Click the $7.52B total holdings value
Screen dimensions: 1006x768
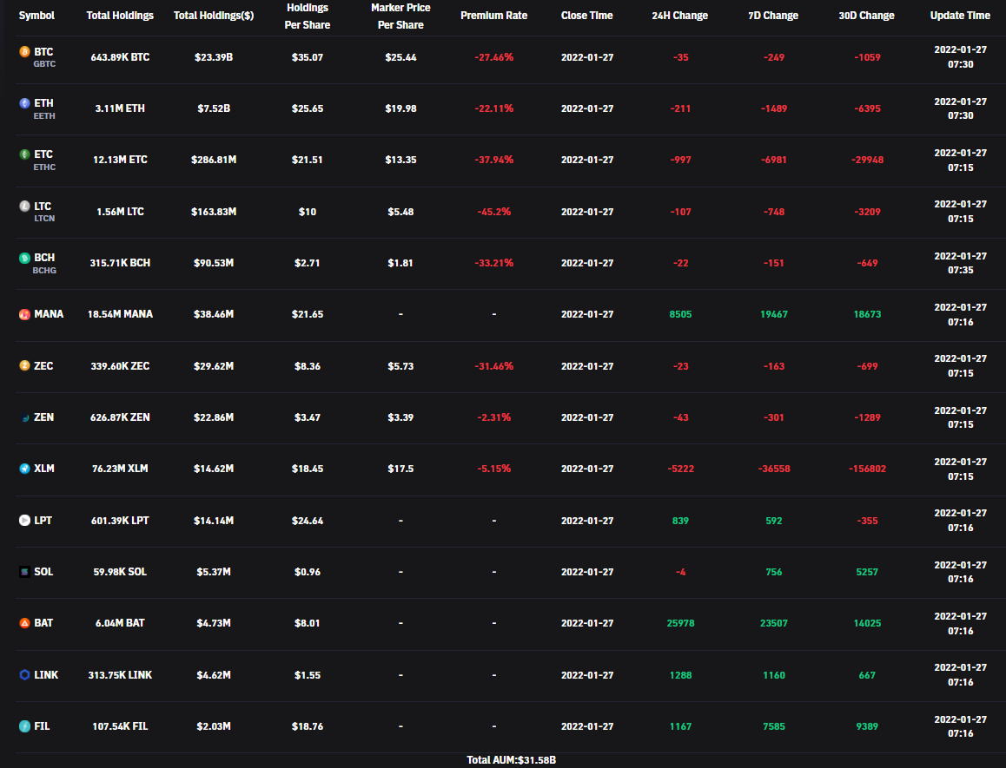point(214,108)
